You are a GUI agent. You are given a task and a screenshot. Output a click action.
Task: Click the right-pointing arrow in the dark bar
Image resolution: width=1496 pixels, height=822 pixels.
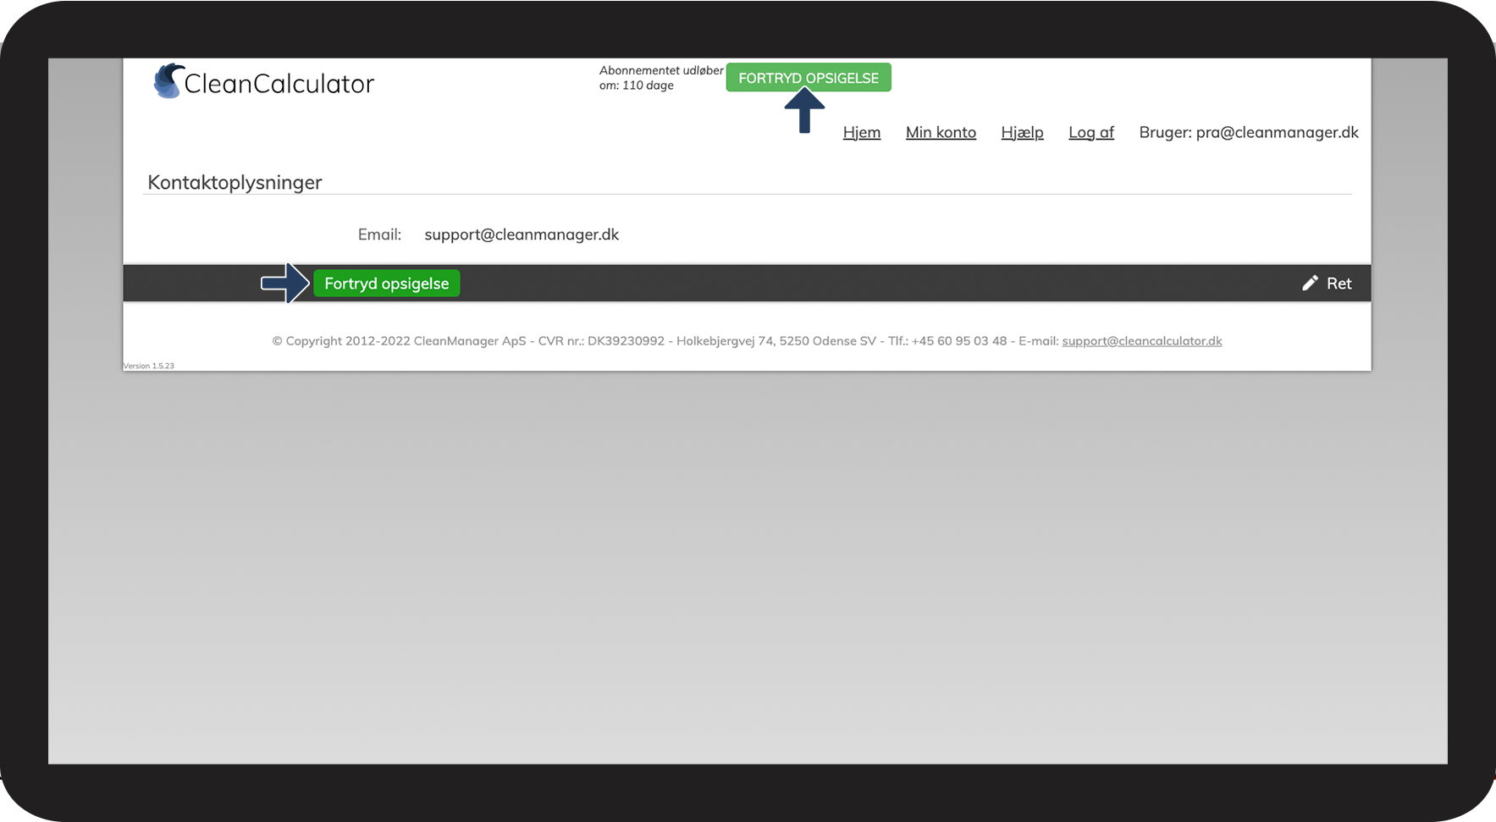[x=285, y=283]
